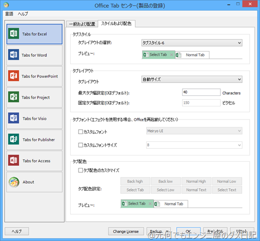Click the bottom preview Select Tab
The height and width of the screenshot is (241, 260).
pyautogui.click(x=137, y=203)
